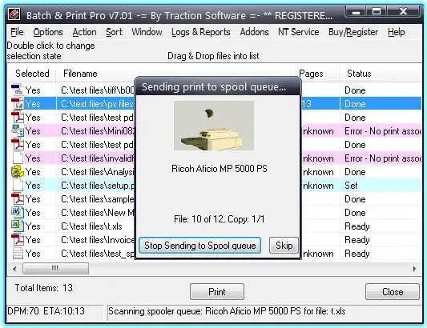This screenshot has width=427, height=328.
Task: Click the scrollbar left arrow
Action: pos(14,269)
